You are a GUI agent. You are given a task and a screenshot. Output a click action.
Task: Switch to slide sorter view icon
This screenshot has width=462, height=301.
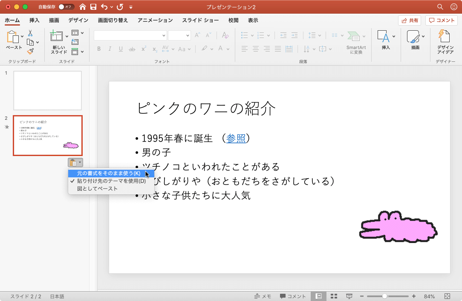click(334, 296)
